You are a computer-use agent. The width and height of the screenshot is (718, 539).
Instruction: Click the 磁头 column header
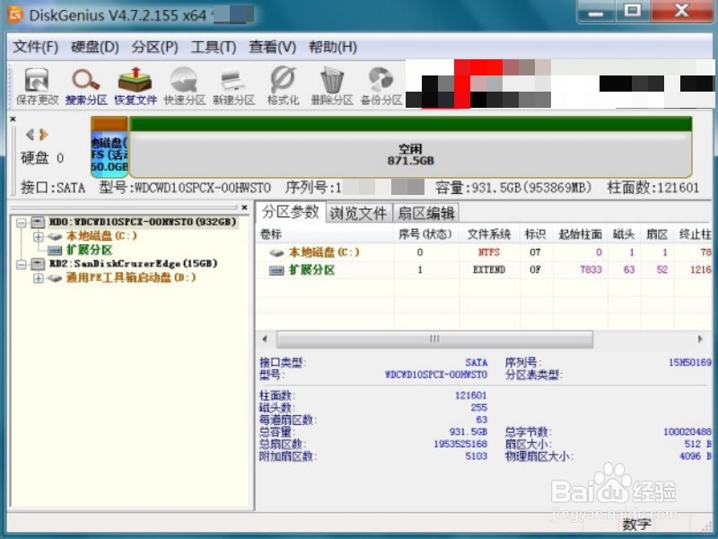[x=624, y=234]
